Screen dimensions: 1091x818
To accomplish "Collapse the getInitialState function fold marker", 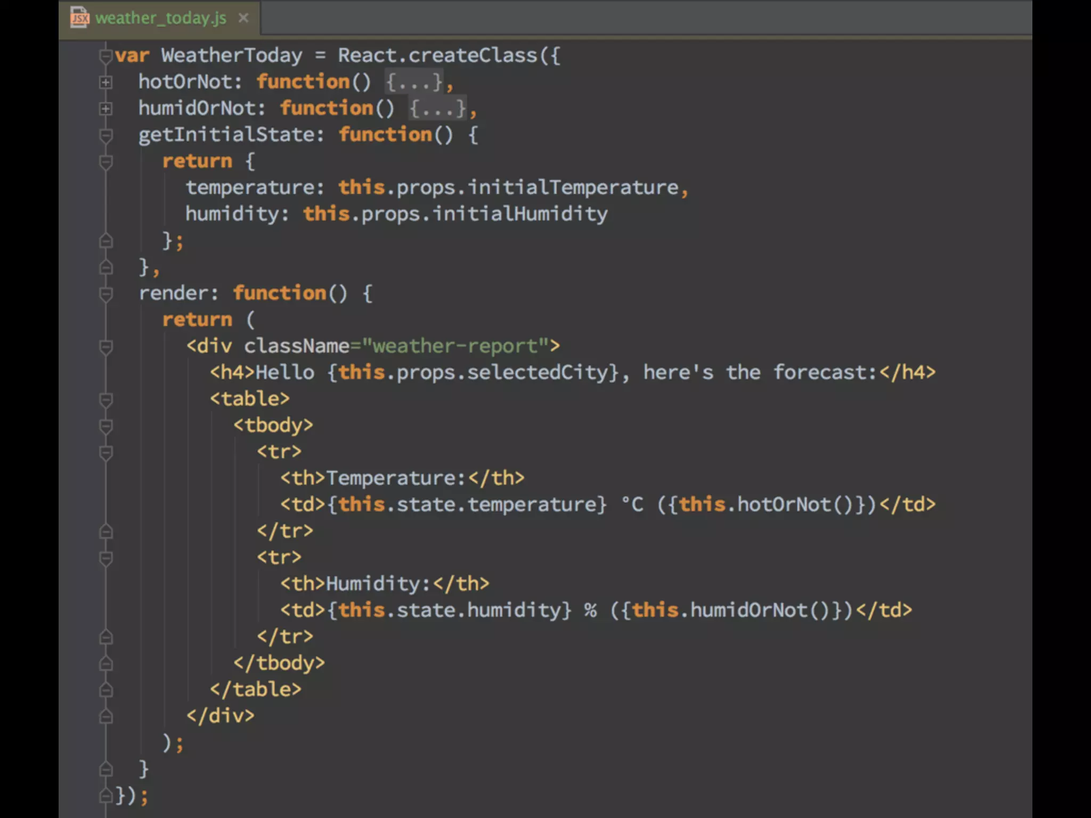I will click(x=106, y=135).
